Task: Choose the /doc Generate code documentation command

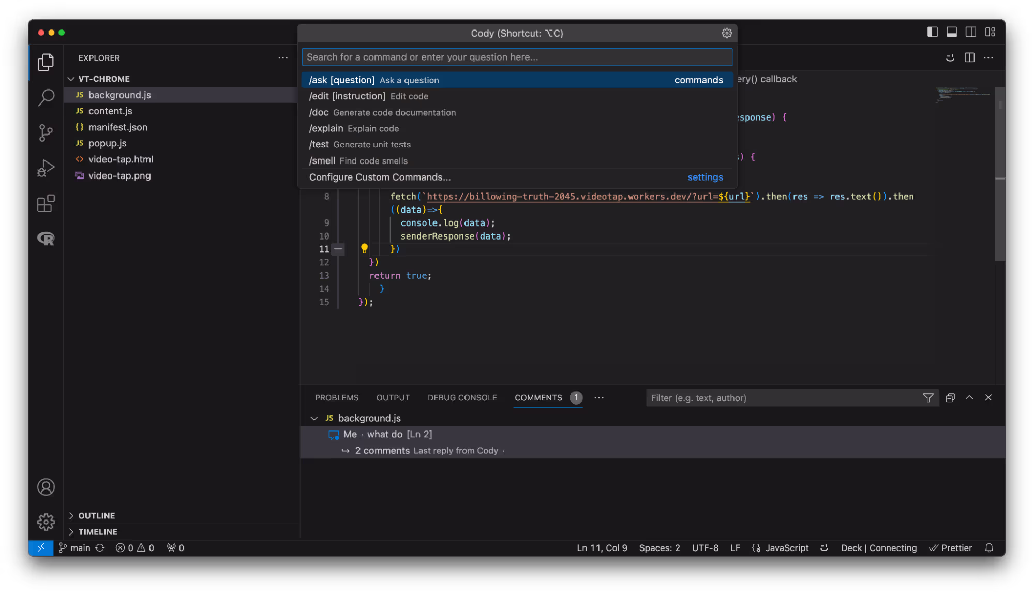Action: coord(517,112)
